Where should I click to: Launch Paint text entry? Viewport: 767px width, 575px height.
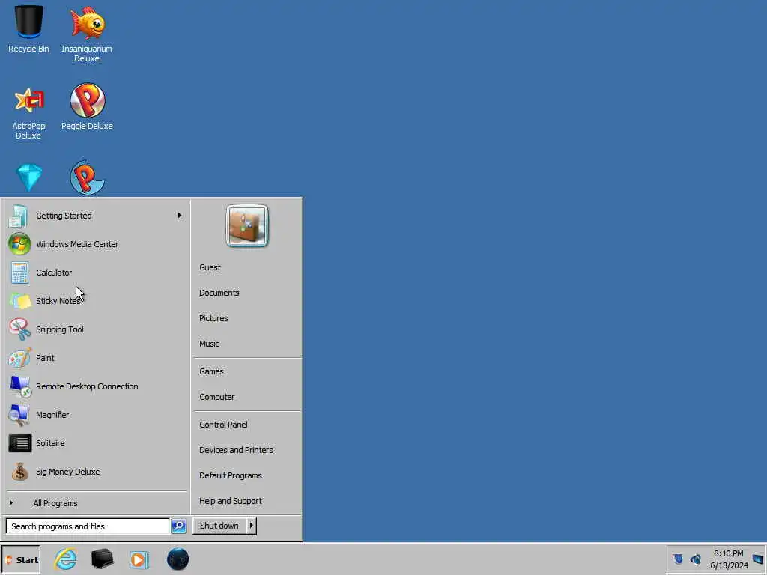coord(45,358)
